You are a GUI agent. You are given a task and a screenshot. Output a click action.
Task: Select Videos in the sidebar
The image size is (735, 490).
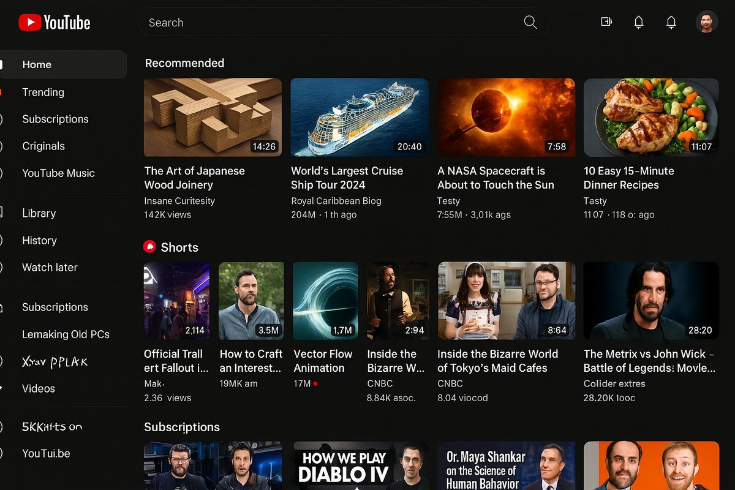(39, 388)
